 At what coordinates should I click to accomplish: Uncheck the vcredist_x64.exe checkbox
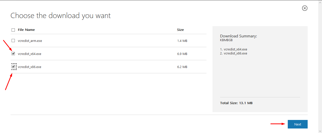pos(13,53)
